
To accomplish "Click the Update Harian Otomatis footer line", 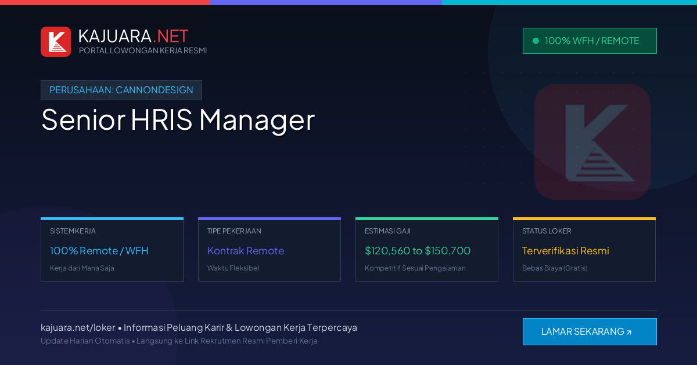I will click(179, 341).
